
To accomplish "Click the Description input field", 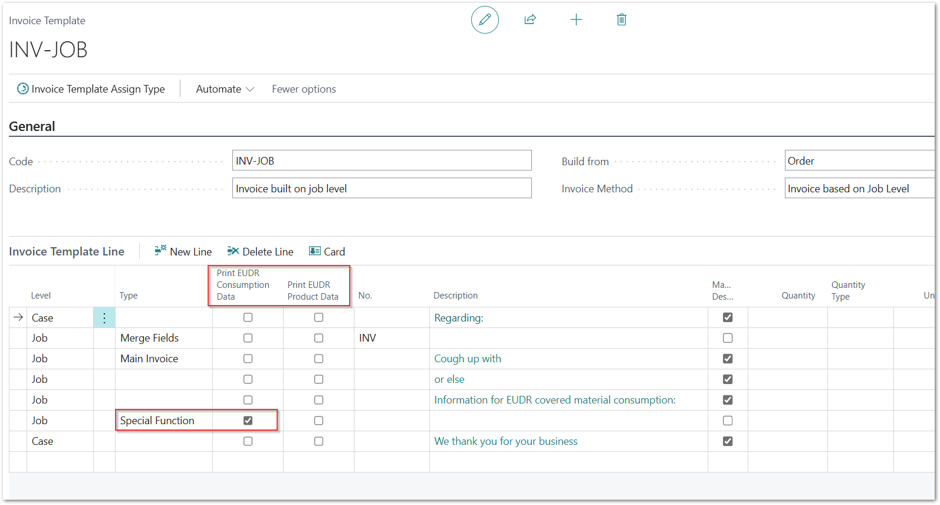I will [382, 189].
